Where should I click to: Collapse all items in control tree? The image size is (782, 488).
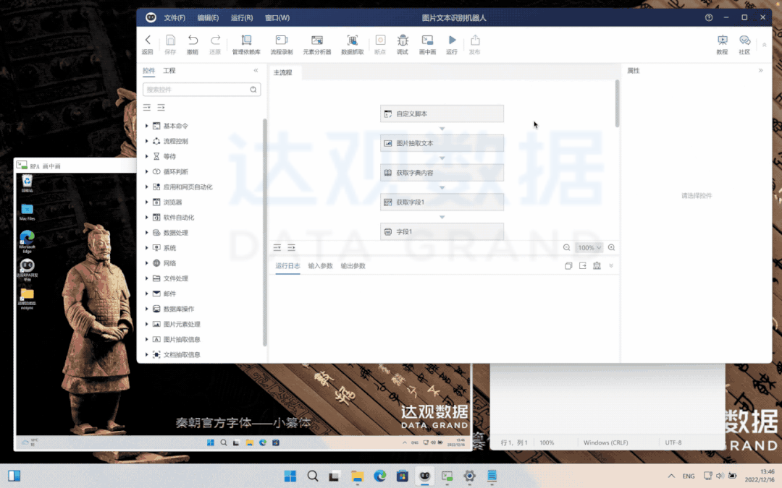[x=161, y=108]
